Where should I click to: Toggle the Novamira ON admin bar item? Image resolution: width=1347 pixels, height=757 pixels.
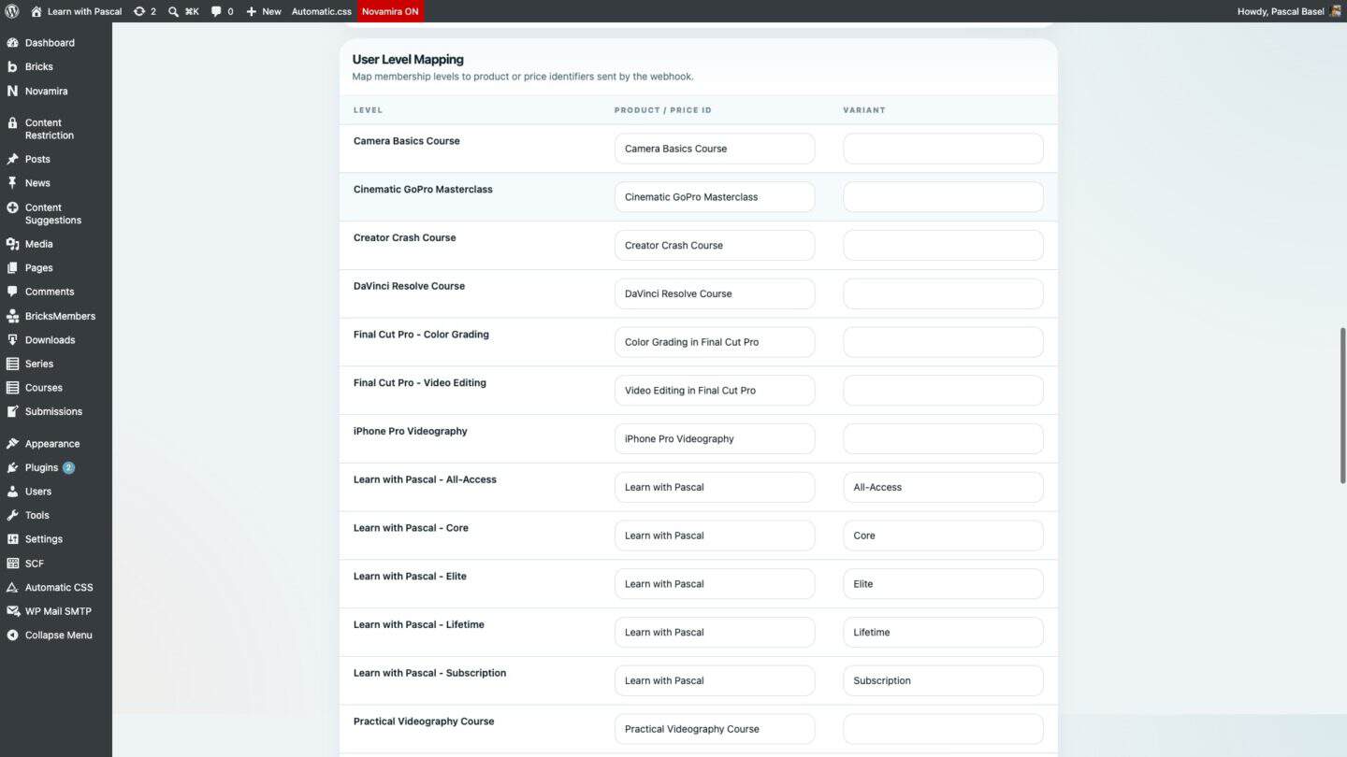(x=390, y=11)
